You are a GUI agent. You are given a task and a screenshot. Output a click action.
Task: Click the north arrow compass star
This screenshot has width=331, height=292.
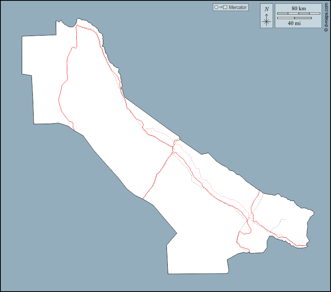coord(267,21)
